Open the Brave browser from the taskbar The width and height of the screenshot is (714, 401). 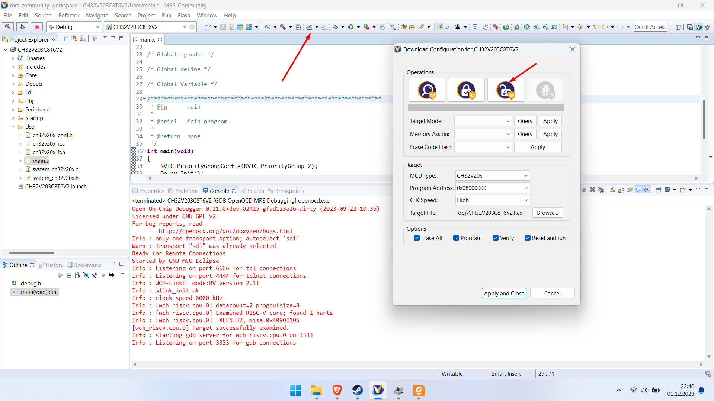(337, 390)
